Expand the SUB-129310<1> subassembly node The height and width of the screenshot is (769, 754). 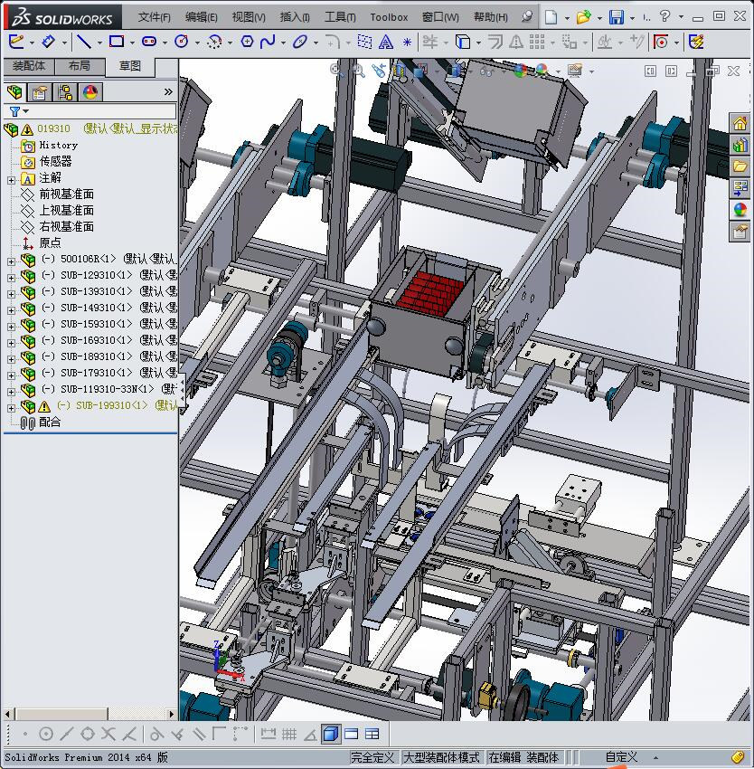(11, 278)
